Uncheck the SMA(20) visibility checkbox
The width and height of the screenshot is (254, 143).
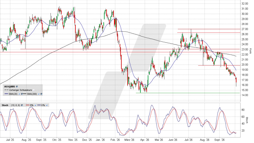pyautogui.click(x=19, y=94)
